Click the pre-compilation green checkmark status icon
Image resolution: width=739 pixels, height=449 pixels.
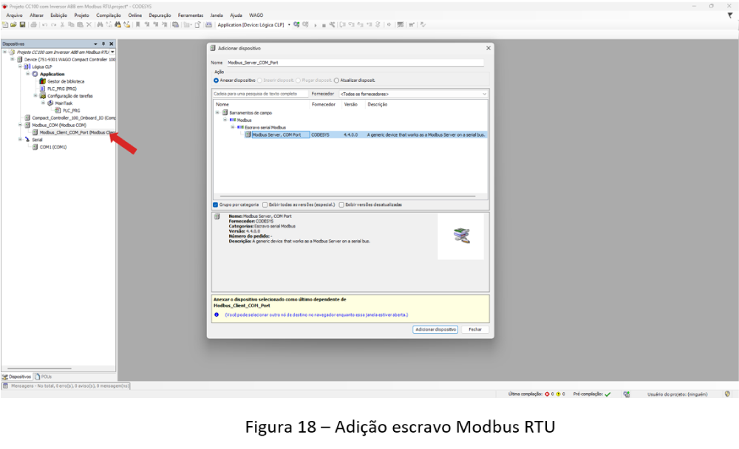[x=607, y=394]
